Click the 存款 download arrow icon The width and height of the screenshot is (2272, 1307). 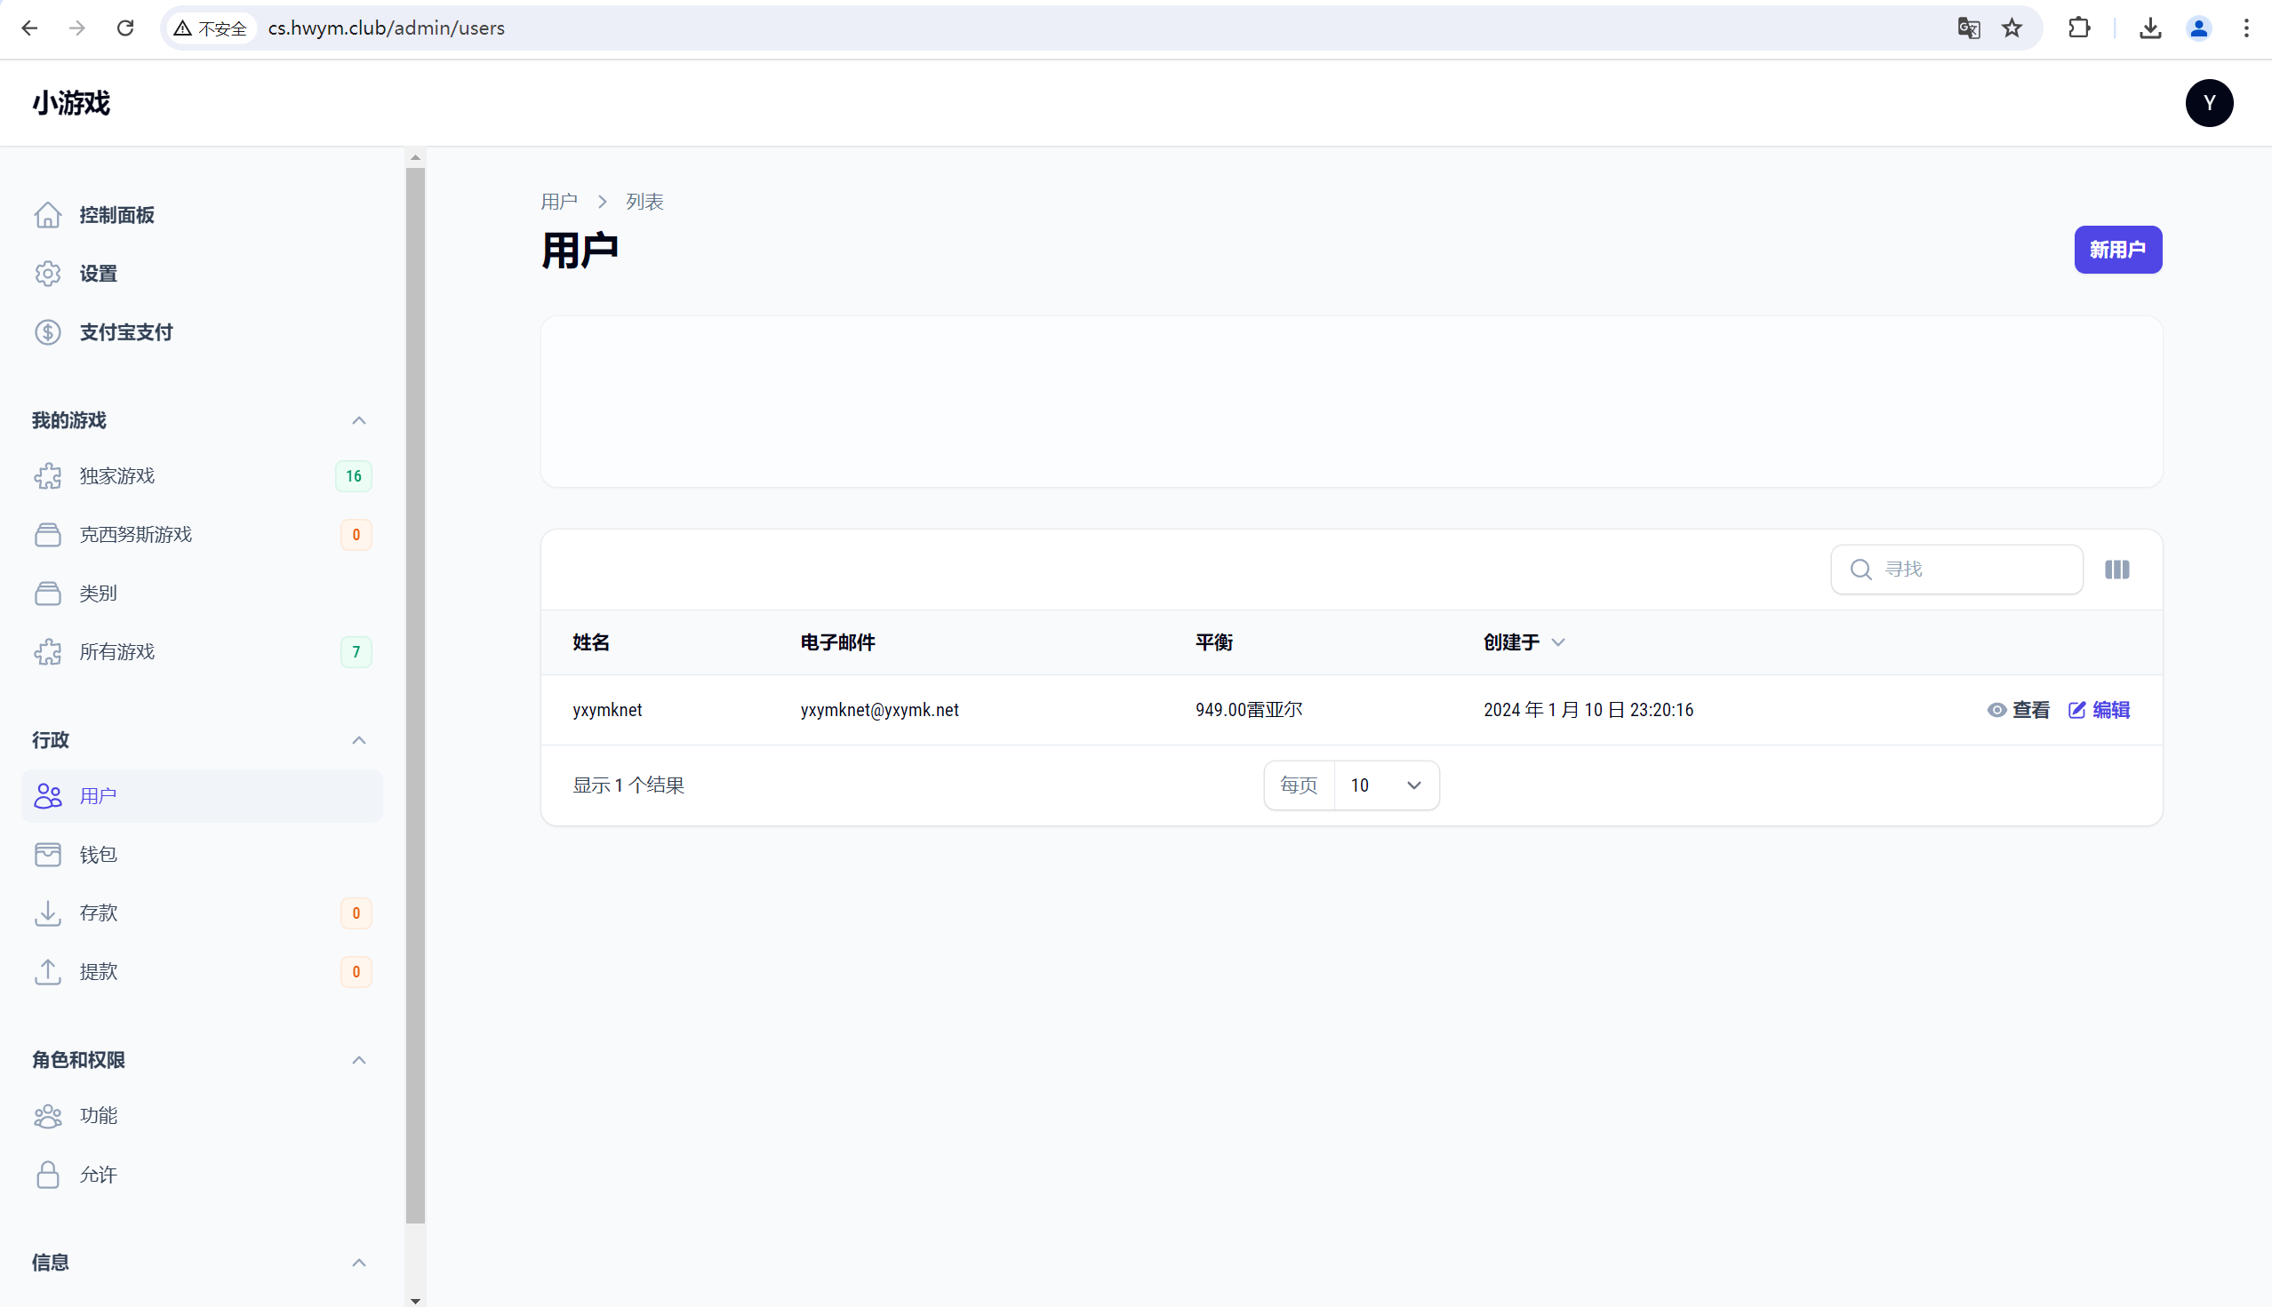click(48, 913)
